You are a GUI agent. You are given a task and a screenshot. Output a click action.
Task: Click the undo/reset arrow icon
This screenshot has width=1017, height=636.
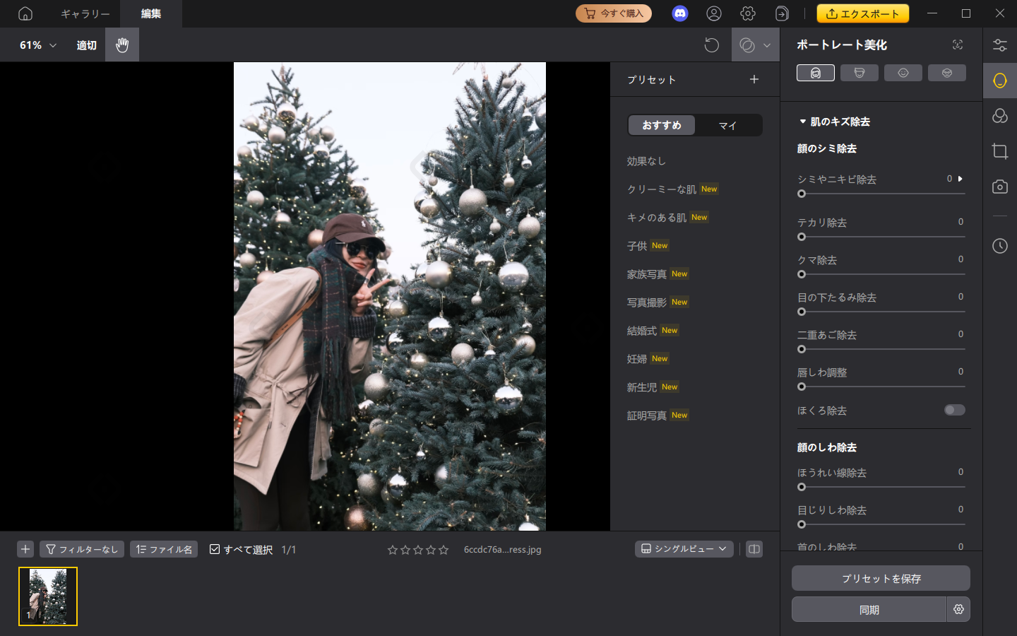[711, 45]
